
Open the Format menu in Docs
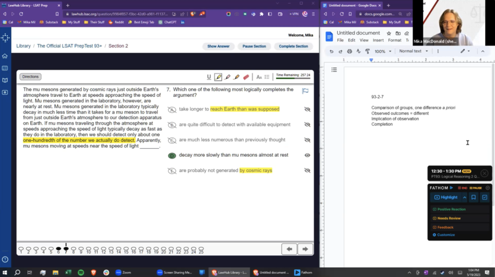tap(394, 40)
